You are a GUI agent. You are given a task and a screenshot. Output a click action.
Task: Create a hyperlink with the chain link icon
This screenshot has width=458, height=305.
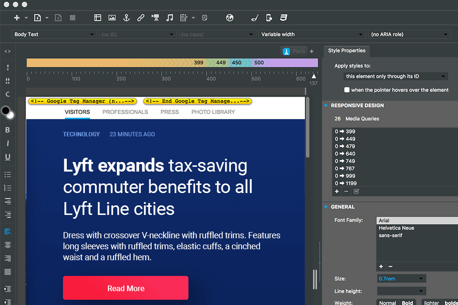coord(141,18)
